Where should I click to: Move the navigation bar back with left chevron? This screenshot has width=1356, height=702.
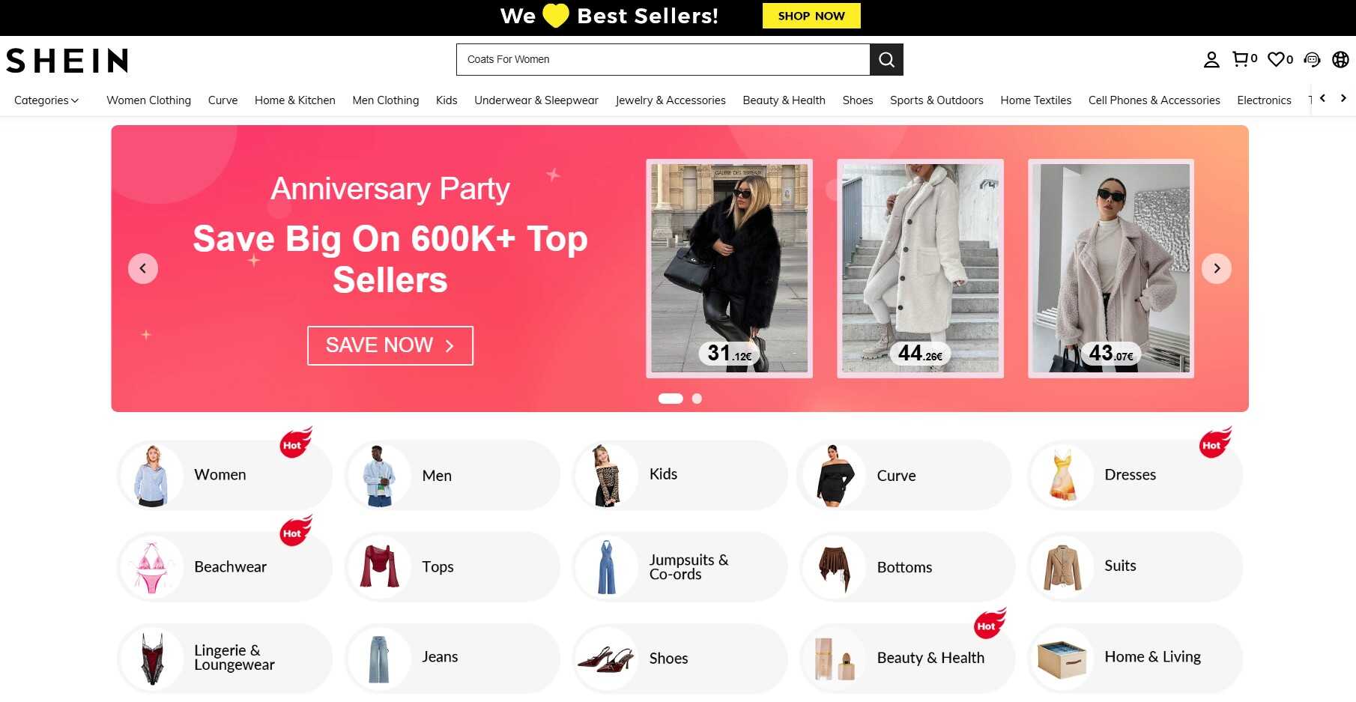click(1323, 98)
